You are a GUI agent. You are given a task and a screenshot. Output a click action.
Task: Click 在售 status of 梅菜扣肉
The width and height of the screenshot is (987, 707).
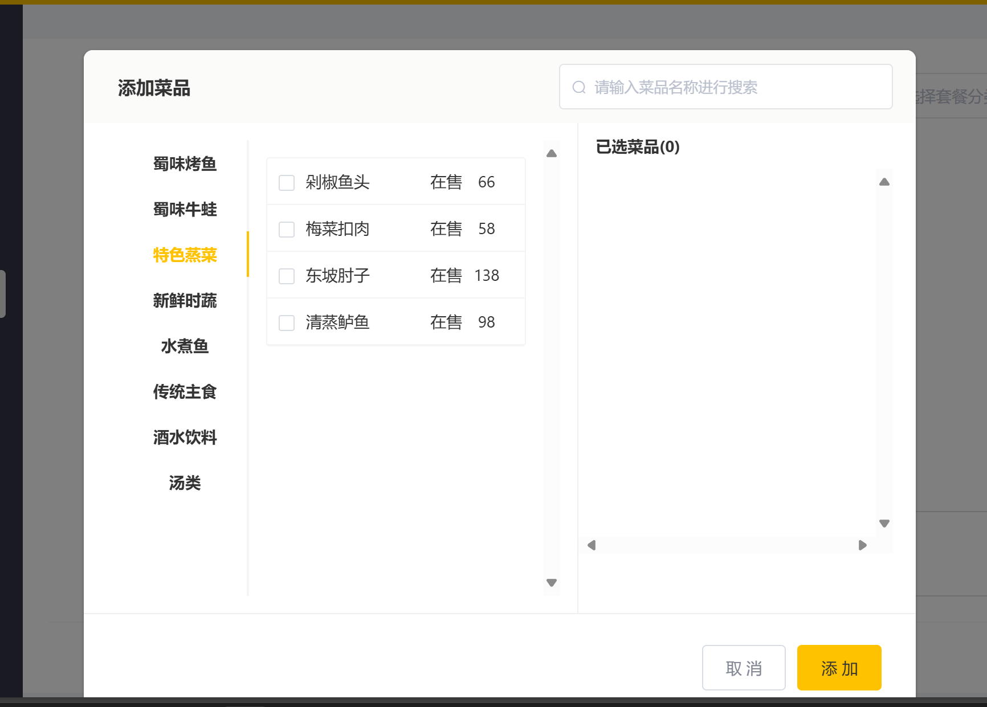[x=446, y=229]
